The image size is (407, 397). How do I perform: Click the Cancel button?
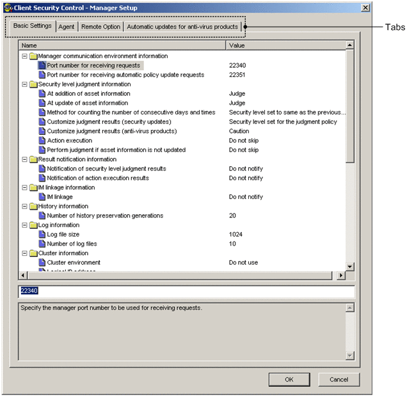pyautogui.click(x=339, y=379)
